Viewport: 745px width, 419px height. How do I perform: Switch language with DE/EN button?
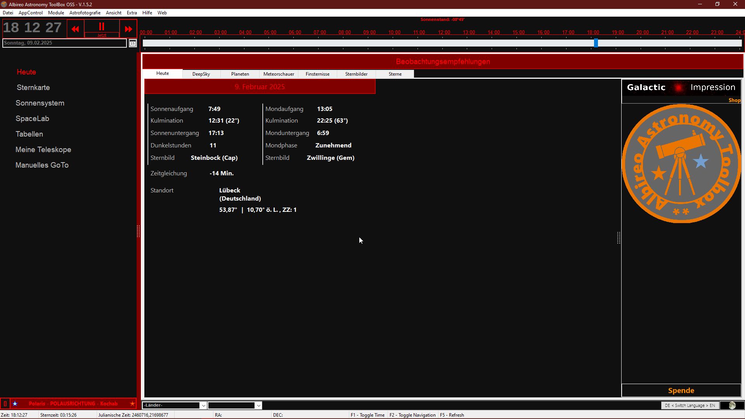click(690, 405)
